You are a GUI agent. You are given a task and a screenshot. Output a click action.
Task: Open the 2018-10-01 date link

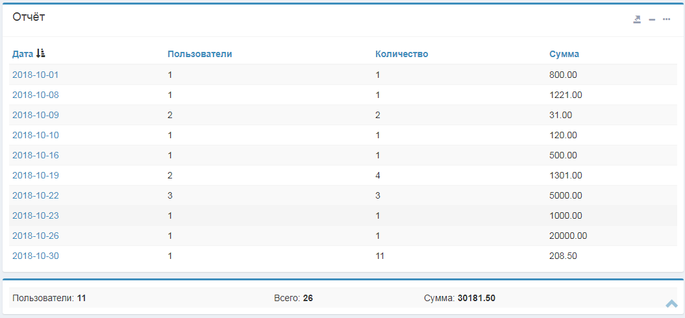point(36,75)
